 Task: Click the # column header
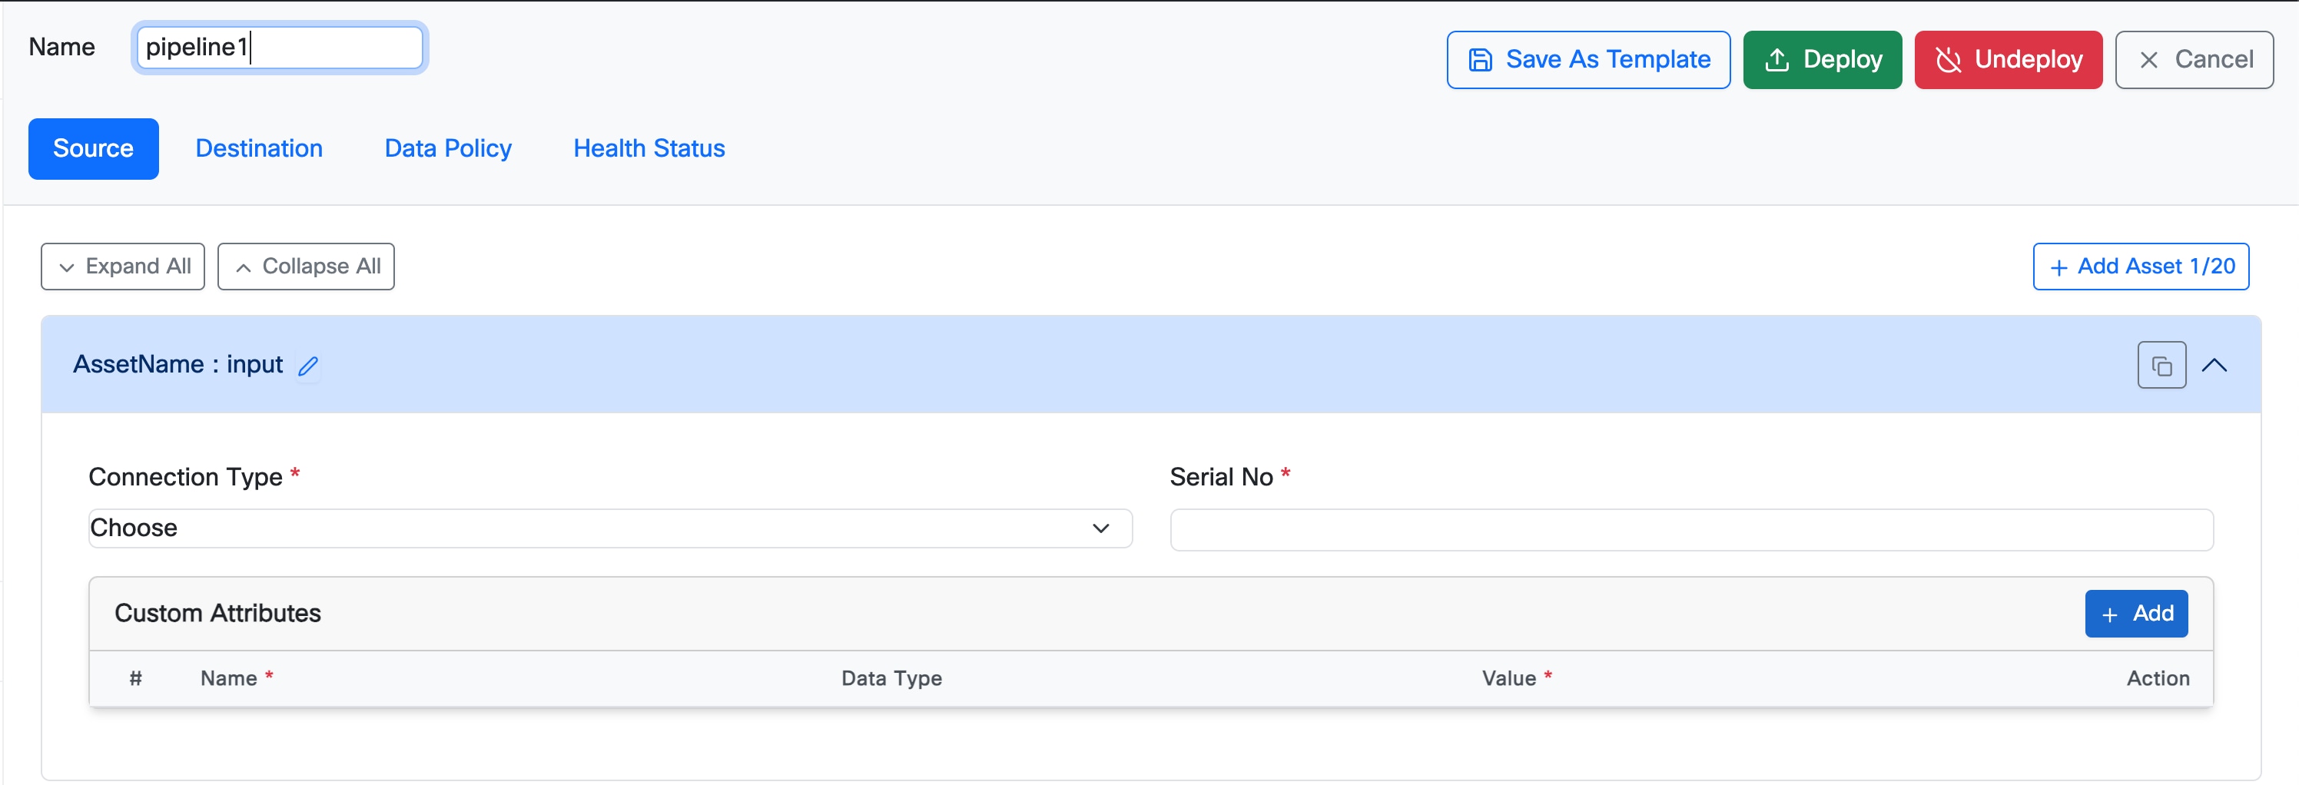[x=136, y=679]
